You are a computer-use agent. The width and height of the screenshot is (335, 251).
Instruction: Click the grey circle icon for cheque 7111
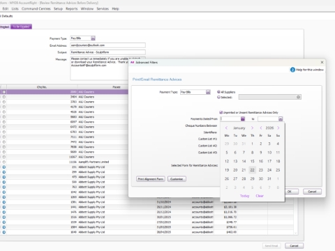4,137
